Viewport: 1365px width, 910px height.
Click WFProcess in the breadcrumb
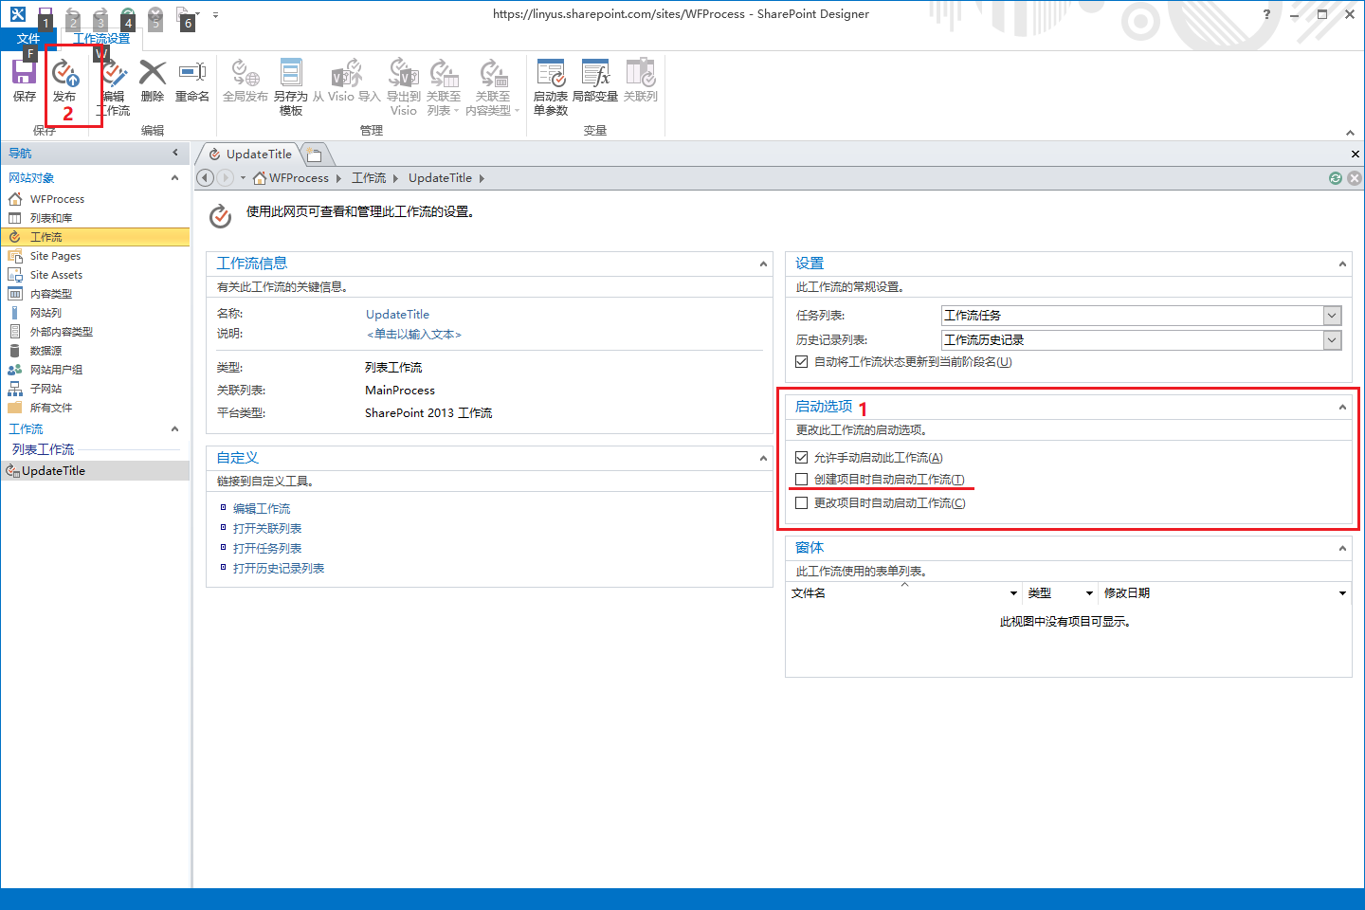coord(299,178)
